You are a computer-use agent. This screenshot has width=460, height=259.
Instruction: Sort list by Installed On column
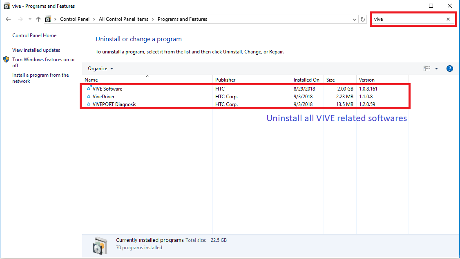[307, 80]
